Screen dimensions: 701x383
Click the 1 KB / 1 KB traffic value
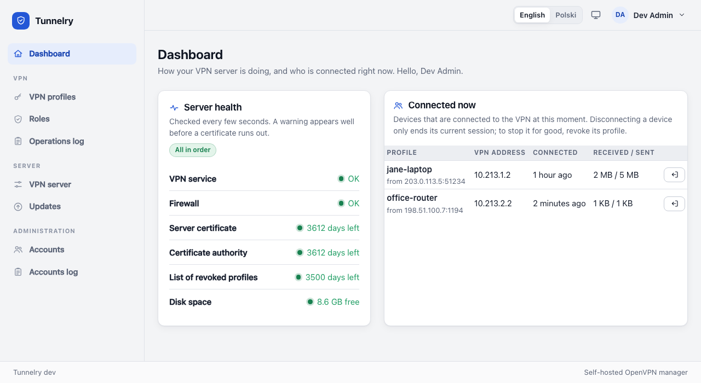(613, 204)
